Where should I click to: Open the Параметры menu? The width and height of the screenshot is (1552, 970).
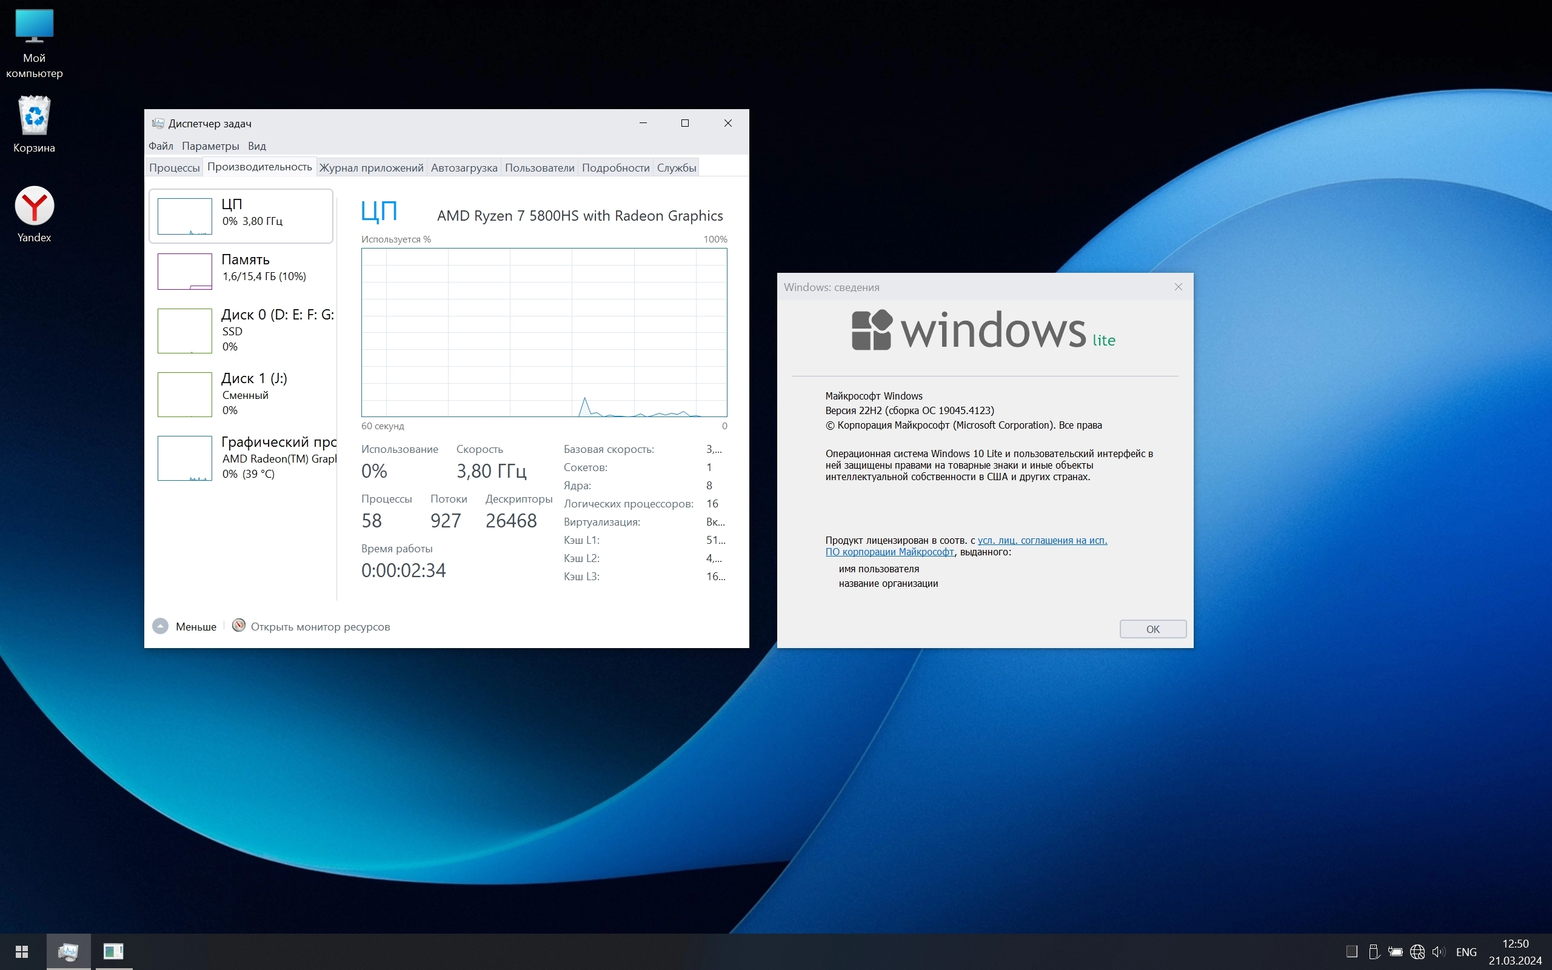[210, 146]
